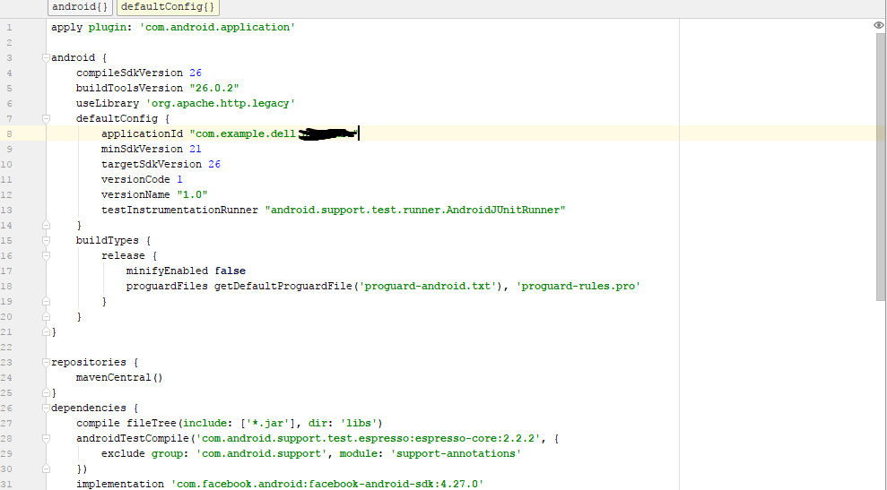
Task: Click line number 26 in gutter
Action: [6, 408]
